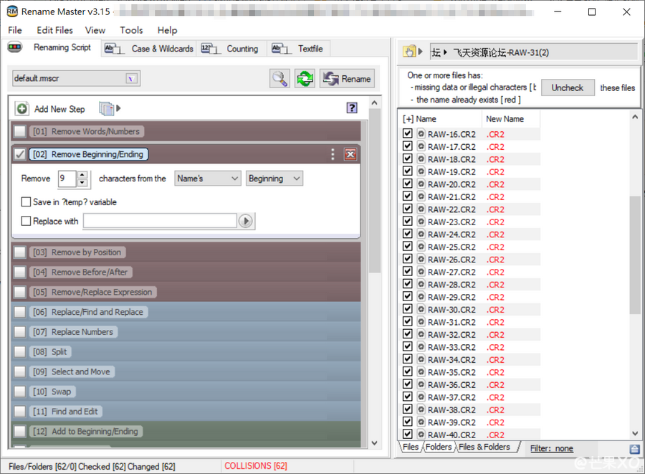Click the green refresh arrows icon
This screenshot has width=645, height=474.
305,78
